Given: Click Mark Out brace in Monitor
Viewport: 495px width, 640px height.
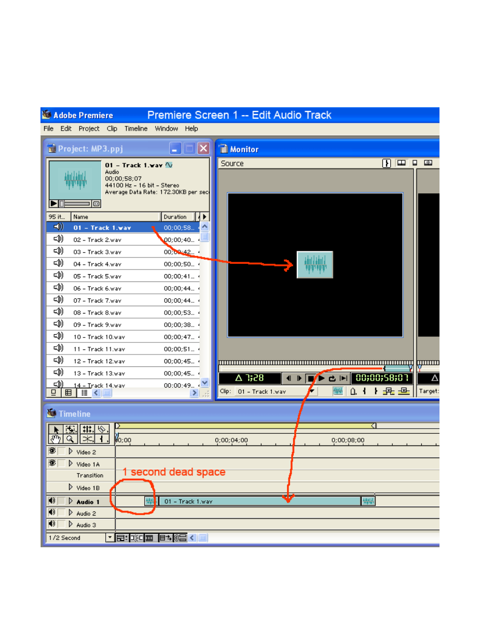Looking at the screenshot, I should point(376,391).
